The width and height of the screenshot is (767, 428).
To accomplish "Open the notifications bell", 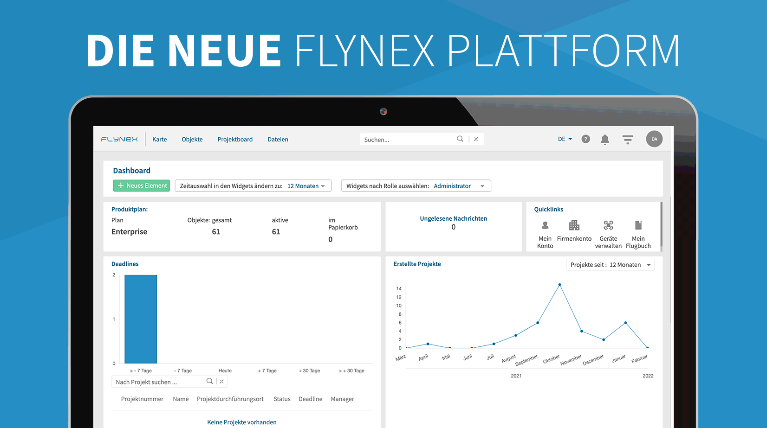I will [x=604, y=139].
